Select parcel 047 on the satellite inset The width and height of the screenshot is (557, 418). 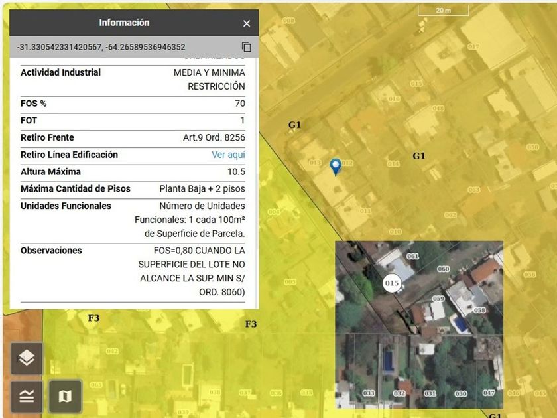[489, 393]
